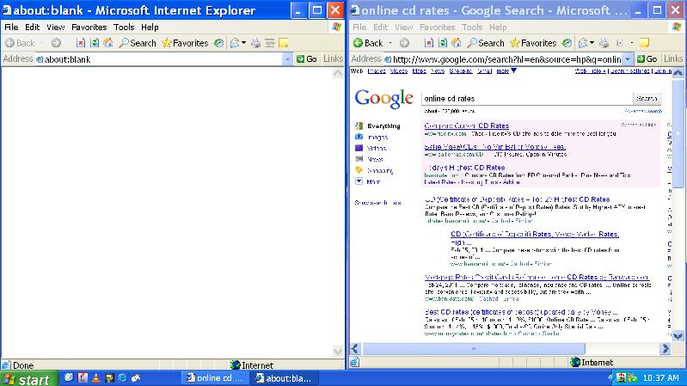Expand Mail dropdown arrow in the Google window
This screenshot has height=386, width=687.
[592, 43]
